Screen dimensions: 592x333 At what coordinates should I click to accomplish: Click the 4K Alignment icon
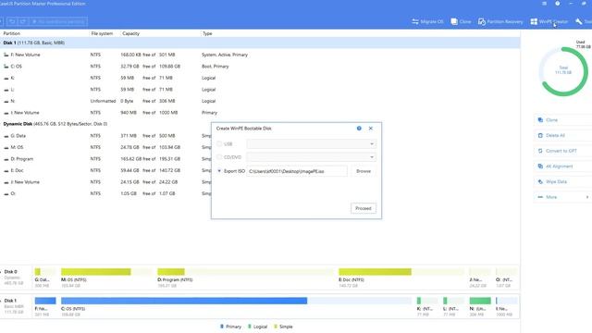click(x=540, y=166)
